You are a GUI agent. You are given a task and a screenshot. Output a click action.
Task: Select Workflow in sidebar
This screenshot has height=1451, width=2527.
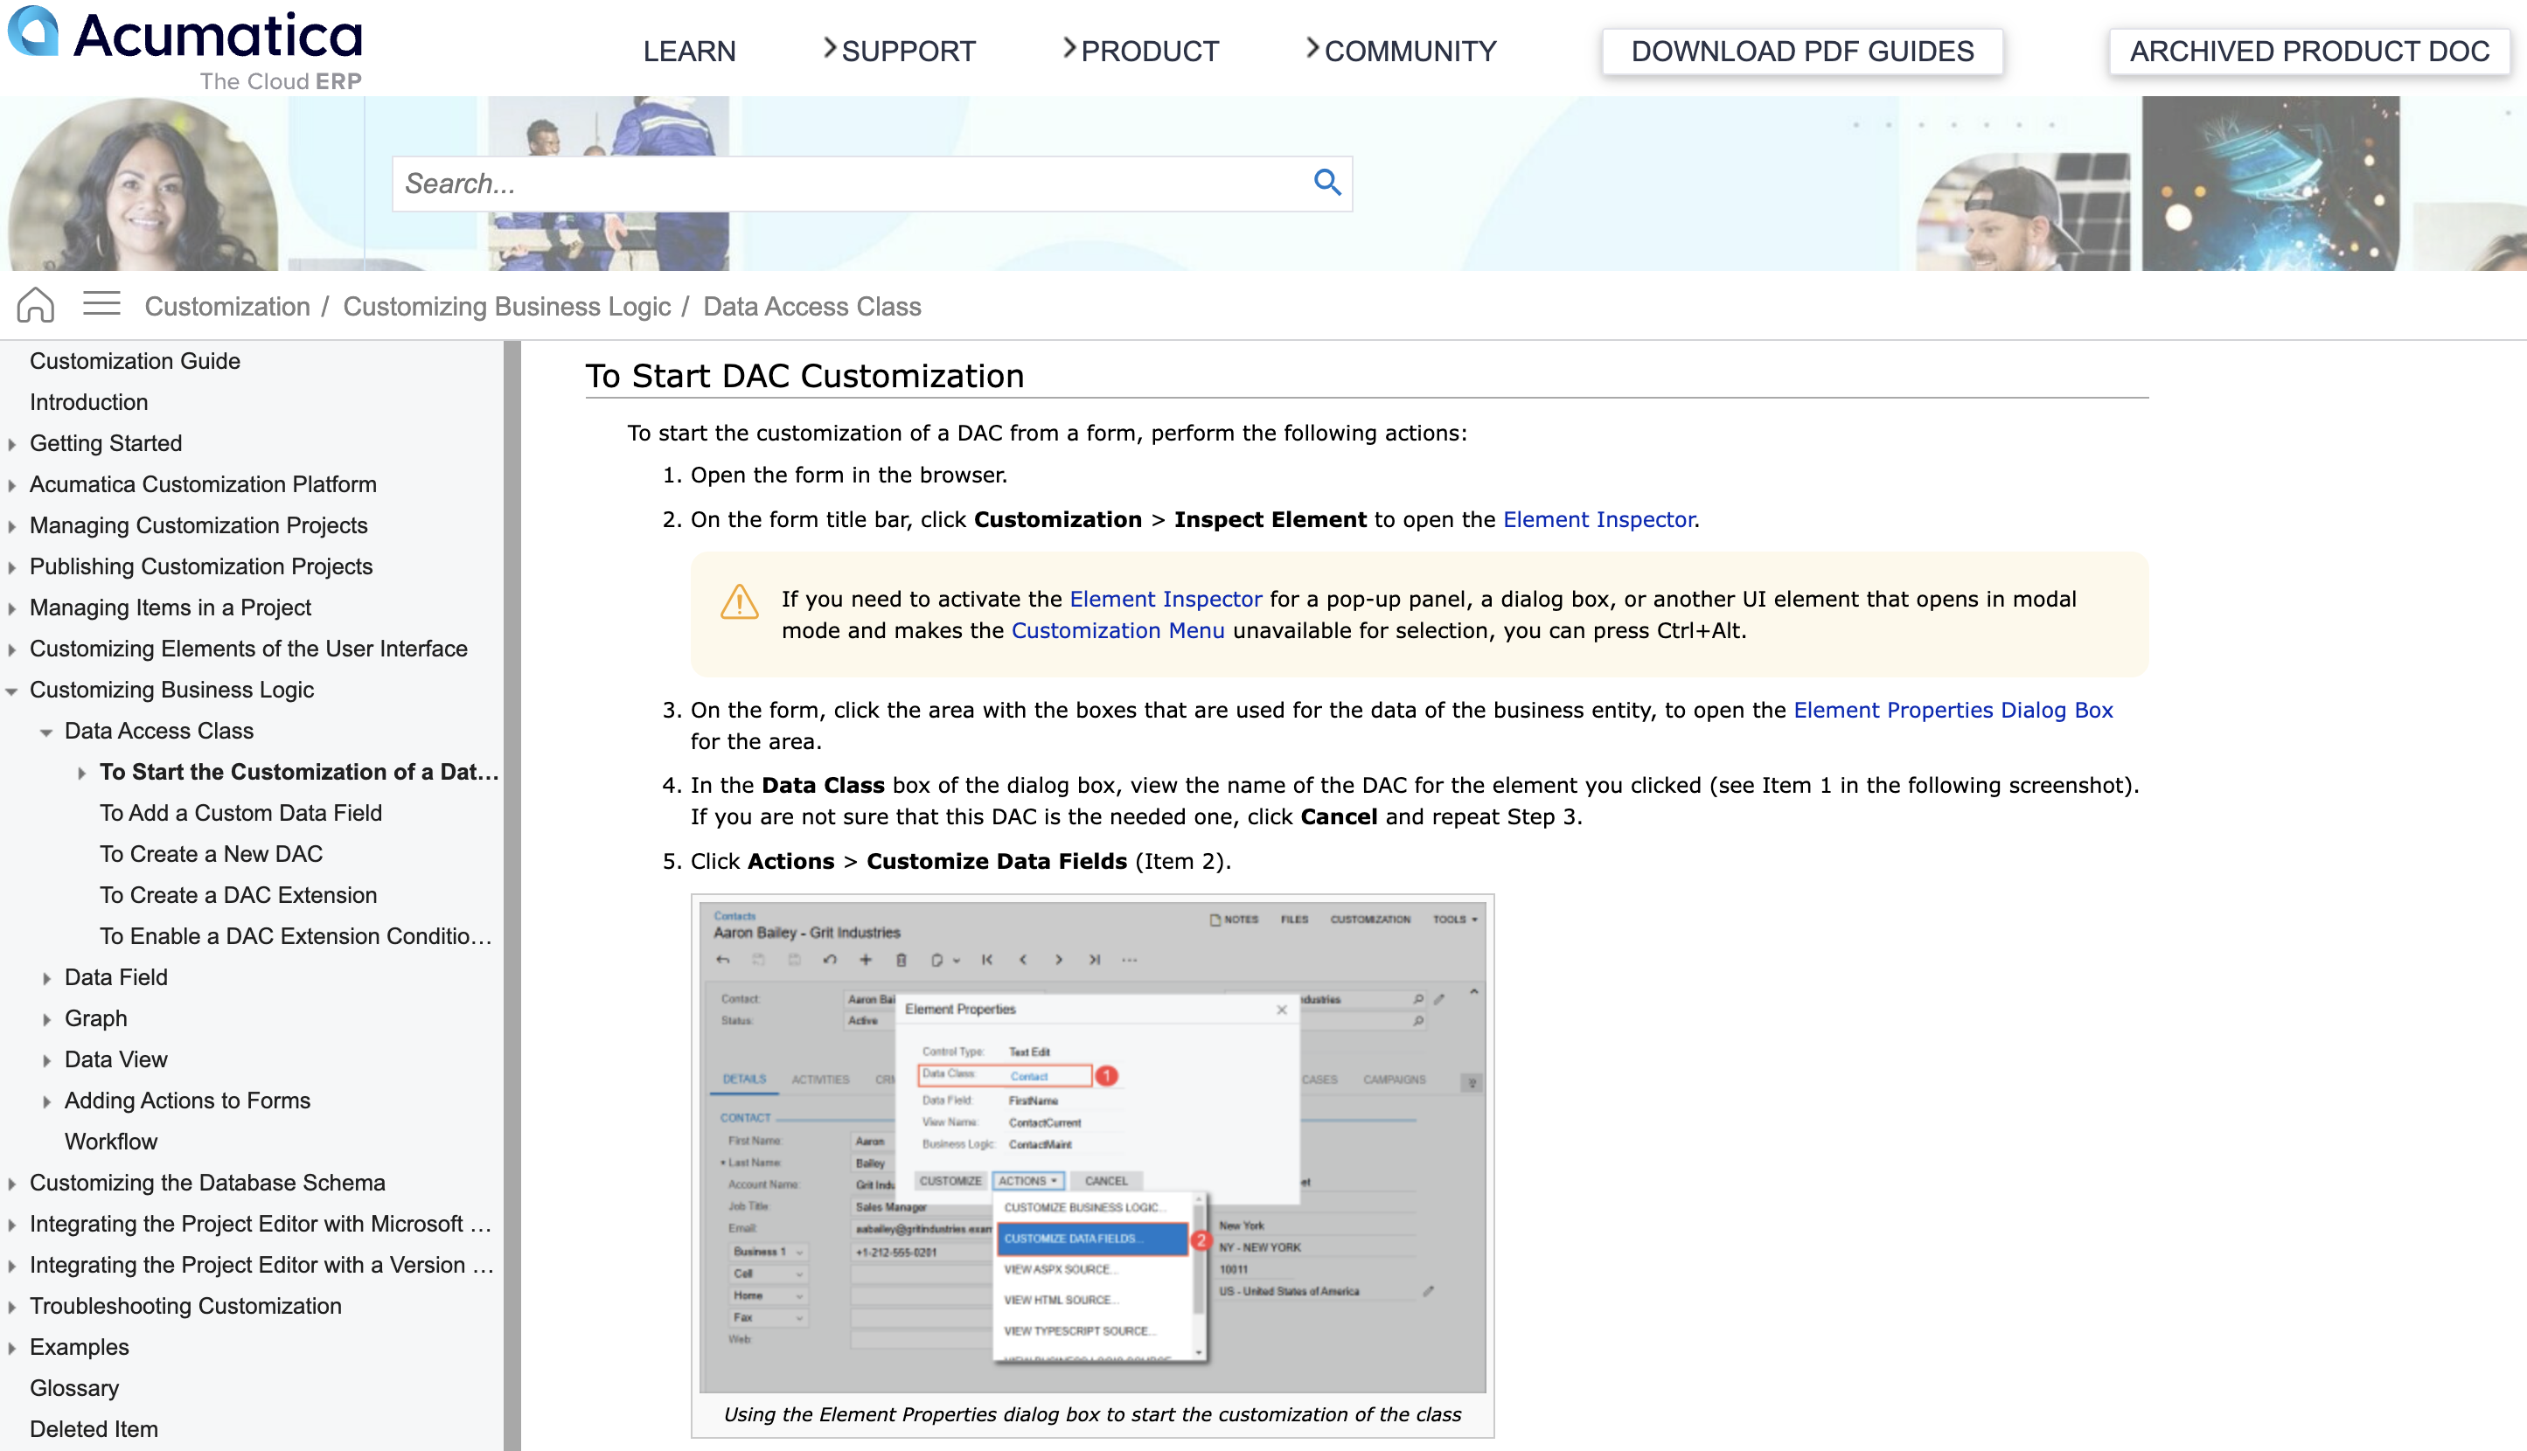pyautogui.click(x=111, y=1142)
